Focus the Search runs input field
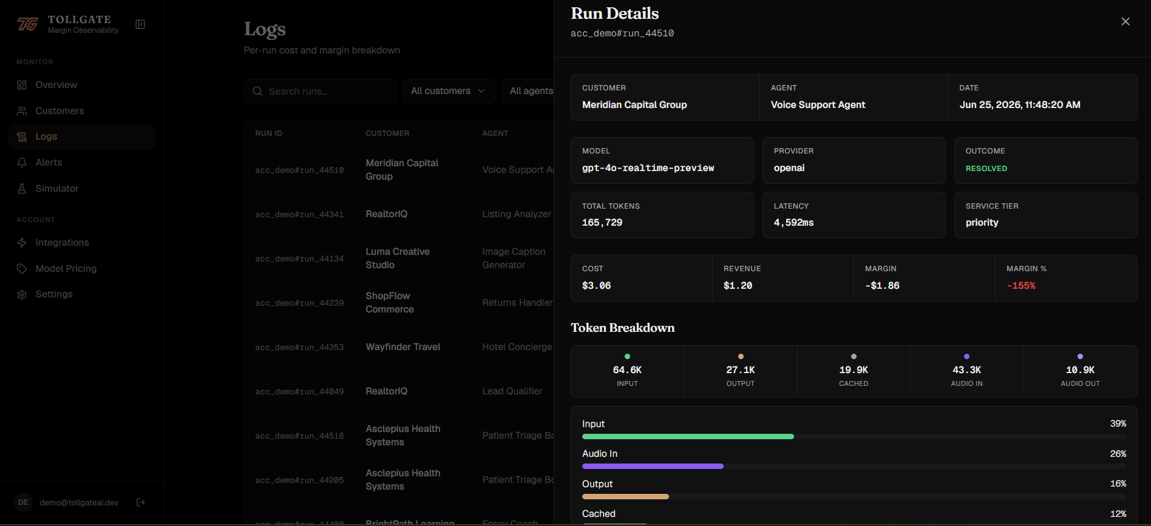Image resolution: width=1151 pixels, height=526 pixels. pos(321,91)
